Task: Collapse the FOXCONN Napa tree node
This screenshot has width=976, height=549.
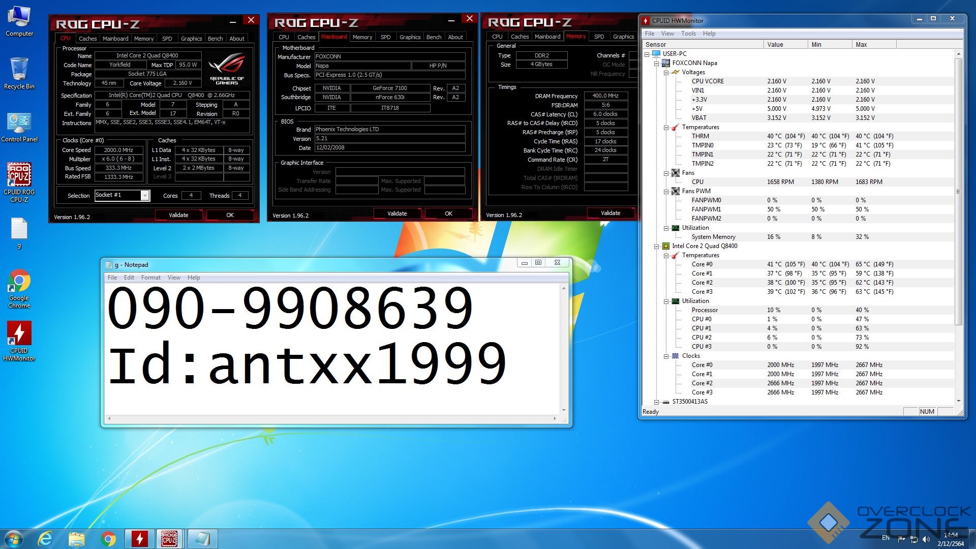Action: pos(657,63)
